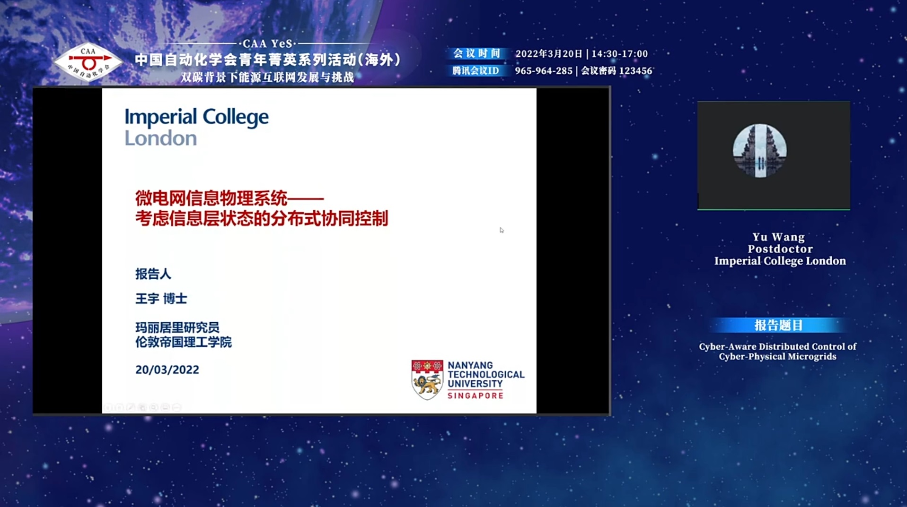Click the meeting ID number 965-964-285
Screen dimensions: 907x507
point(544,71)
